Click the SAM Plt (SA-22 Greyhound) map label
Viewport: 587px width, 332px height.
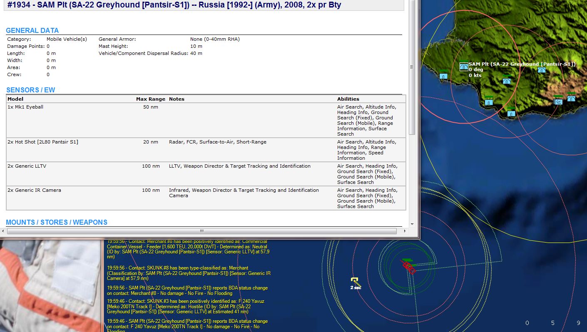[x=522, y=64]
